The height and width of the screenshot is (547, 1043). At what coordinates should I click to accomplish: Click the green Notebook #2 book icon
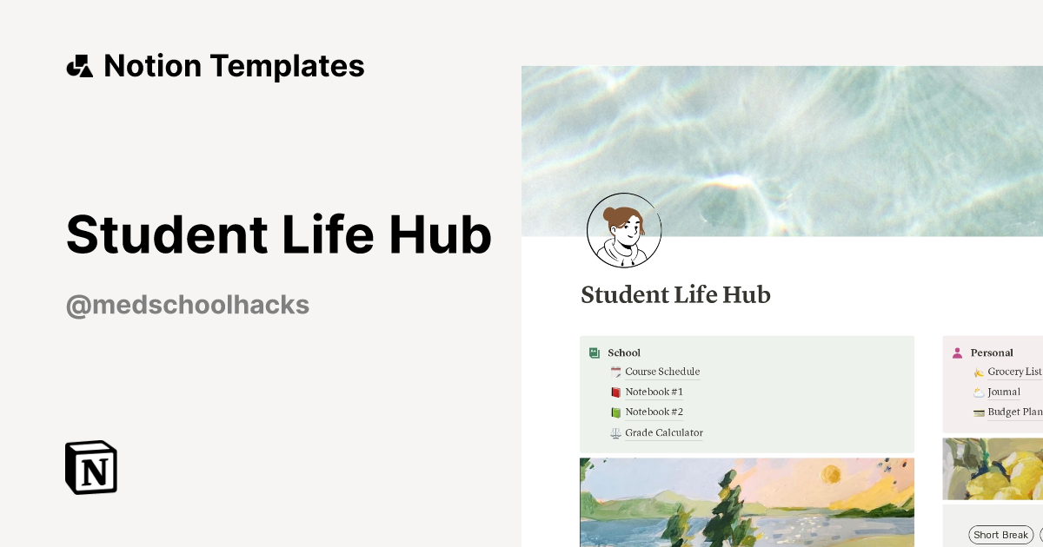(615, 412)
